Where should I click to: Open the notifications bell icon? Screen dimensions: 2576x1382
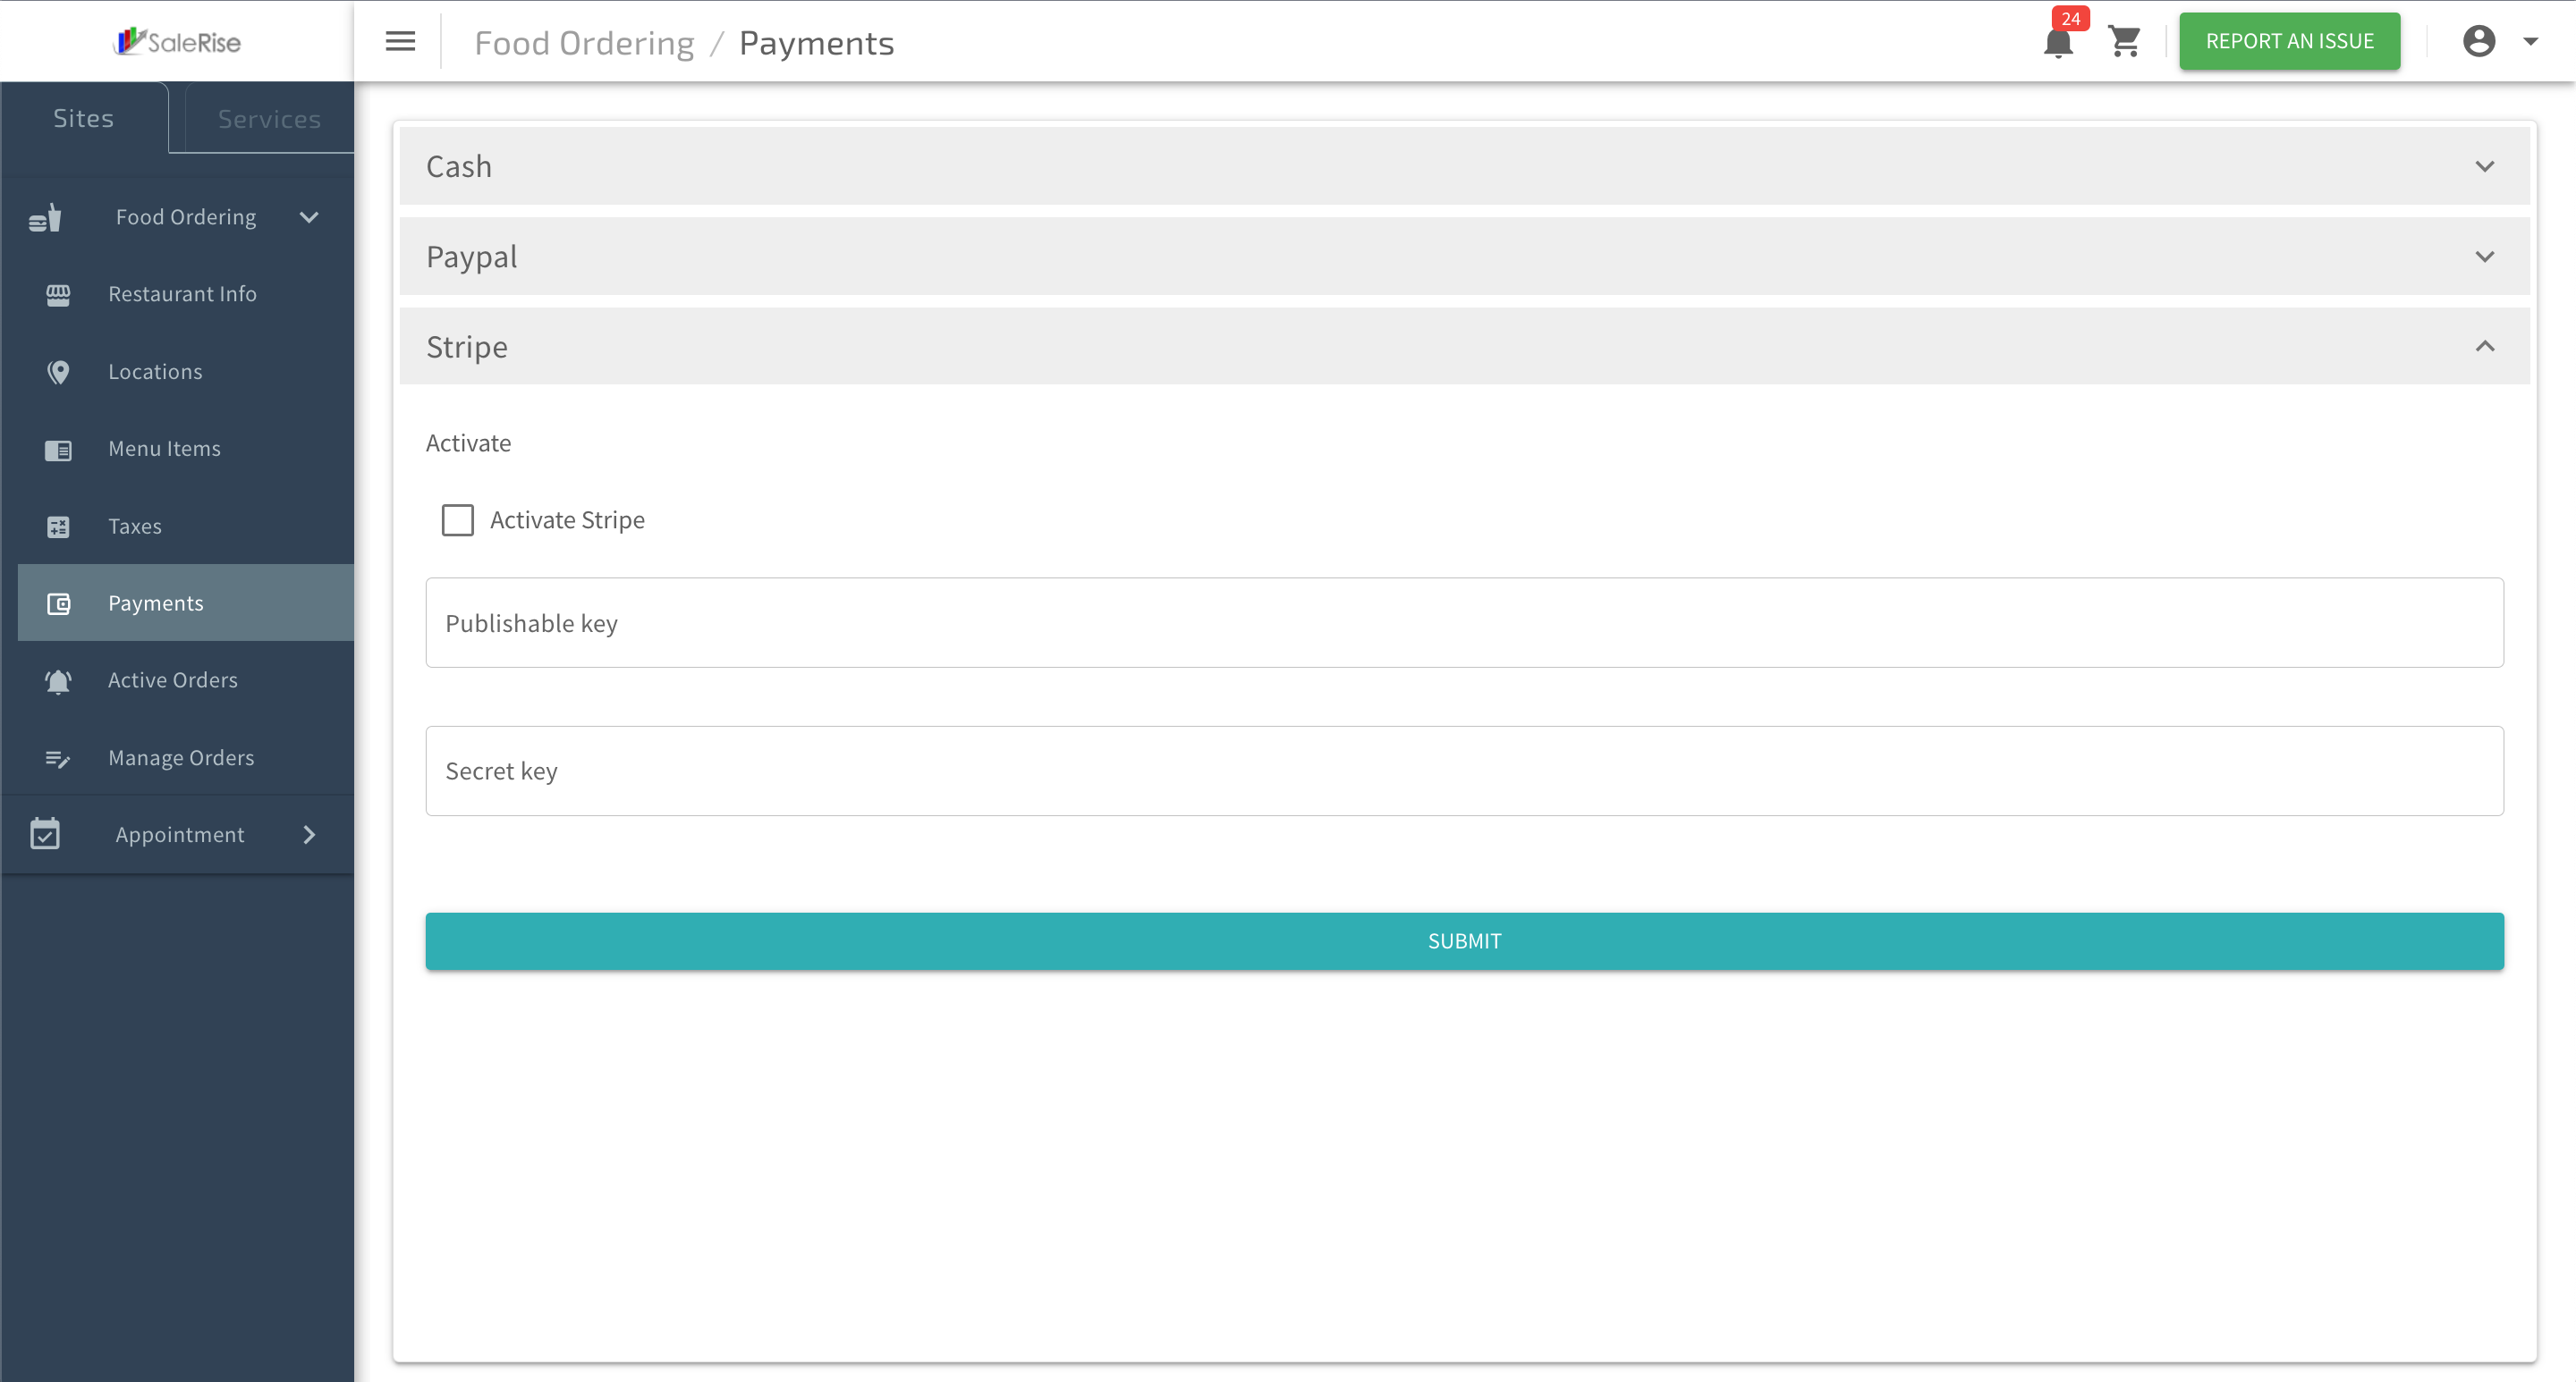pos(2058,43)
